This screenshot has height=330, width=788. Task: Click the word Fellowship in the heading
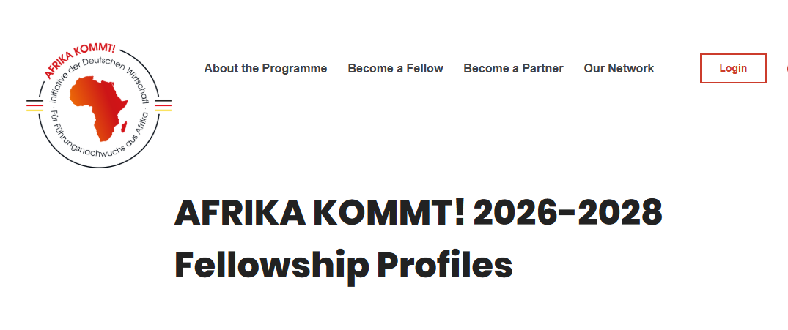(271, 265)
